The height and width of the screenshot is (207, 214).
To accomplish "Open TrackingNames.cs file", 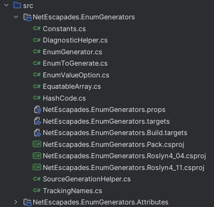I will [x=73, y=191].
